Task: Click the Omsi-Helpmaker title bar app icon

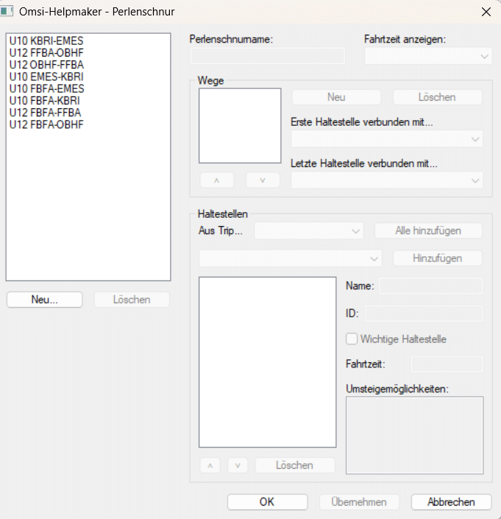Action: click(10, 12)
